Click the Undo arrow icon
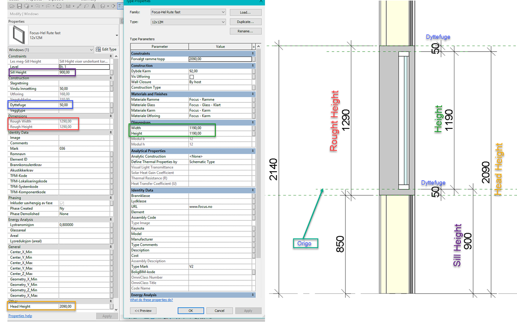The height and width of the screenshot is (324, 517). (x=37, y=6)
